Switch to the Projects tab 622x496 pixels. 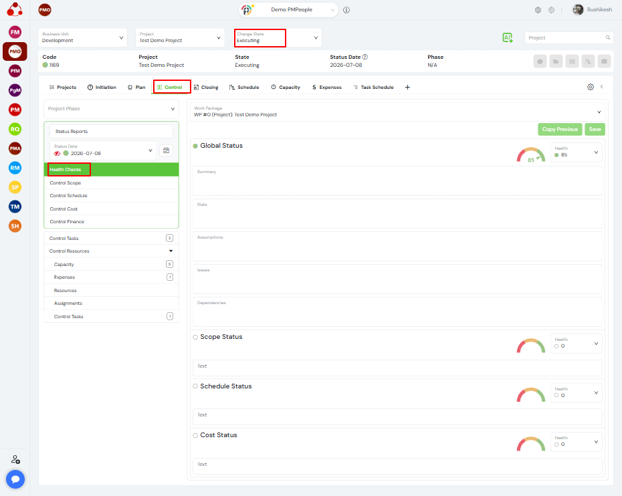point(63,87)
